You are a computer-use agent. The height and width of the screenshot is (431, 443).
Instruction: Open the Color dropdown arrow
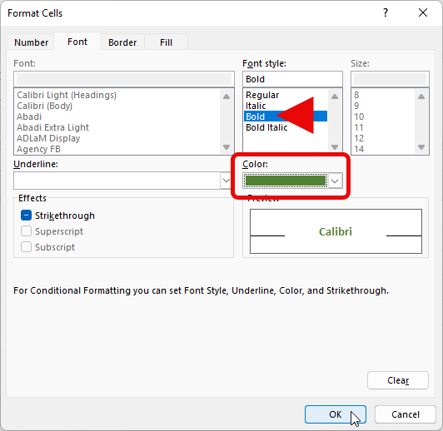tap(335, 181)
